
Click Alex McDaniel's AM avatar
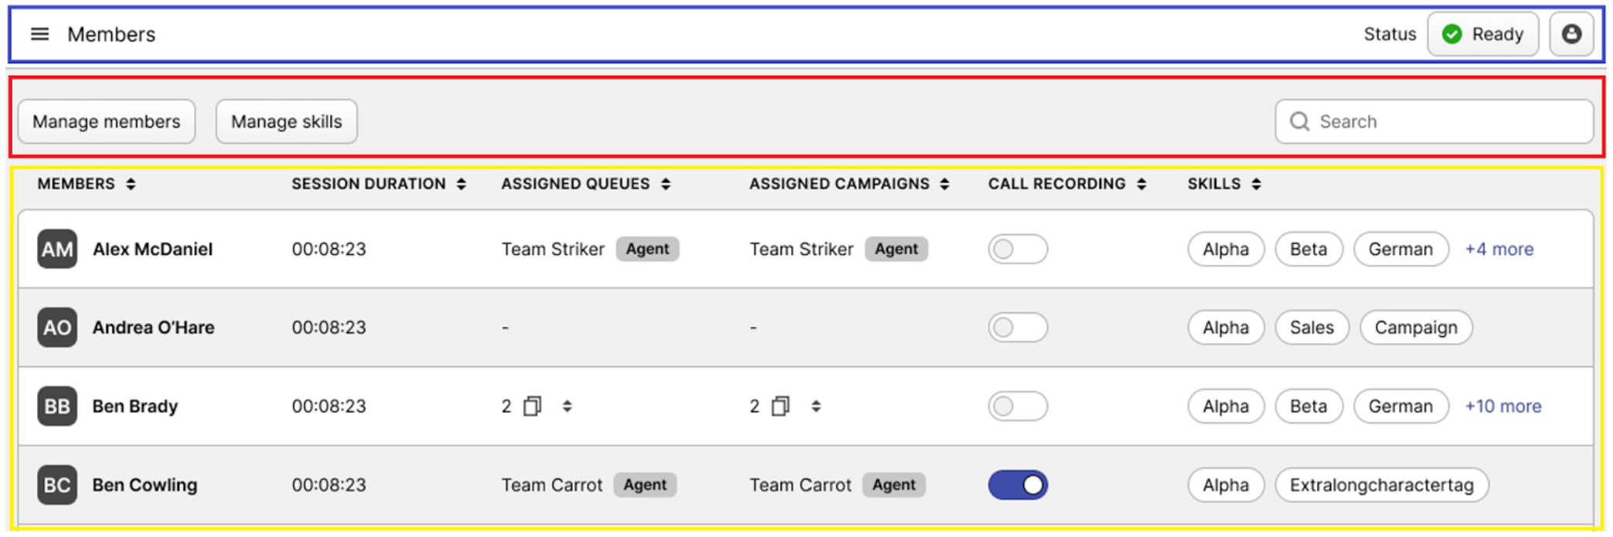(57, 249)
